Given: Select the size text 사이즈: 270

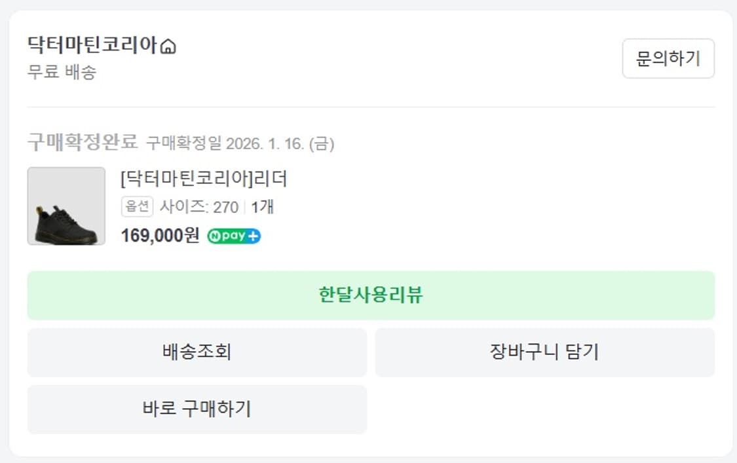Looking at the screenshot, I should tap(193, 206).
